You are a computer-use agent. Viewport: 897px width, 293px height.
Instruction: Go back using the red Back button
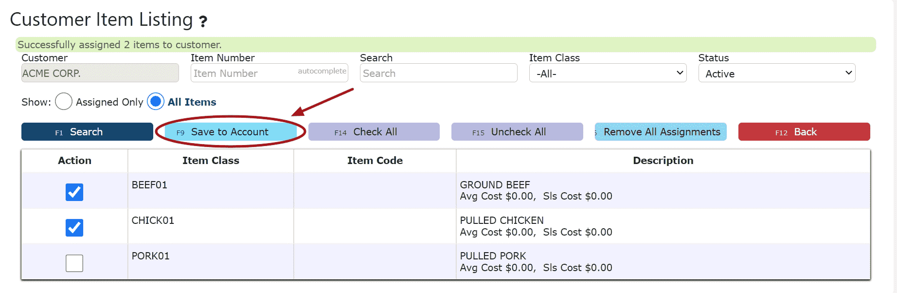coord(804,132)
